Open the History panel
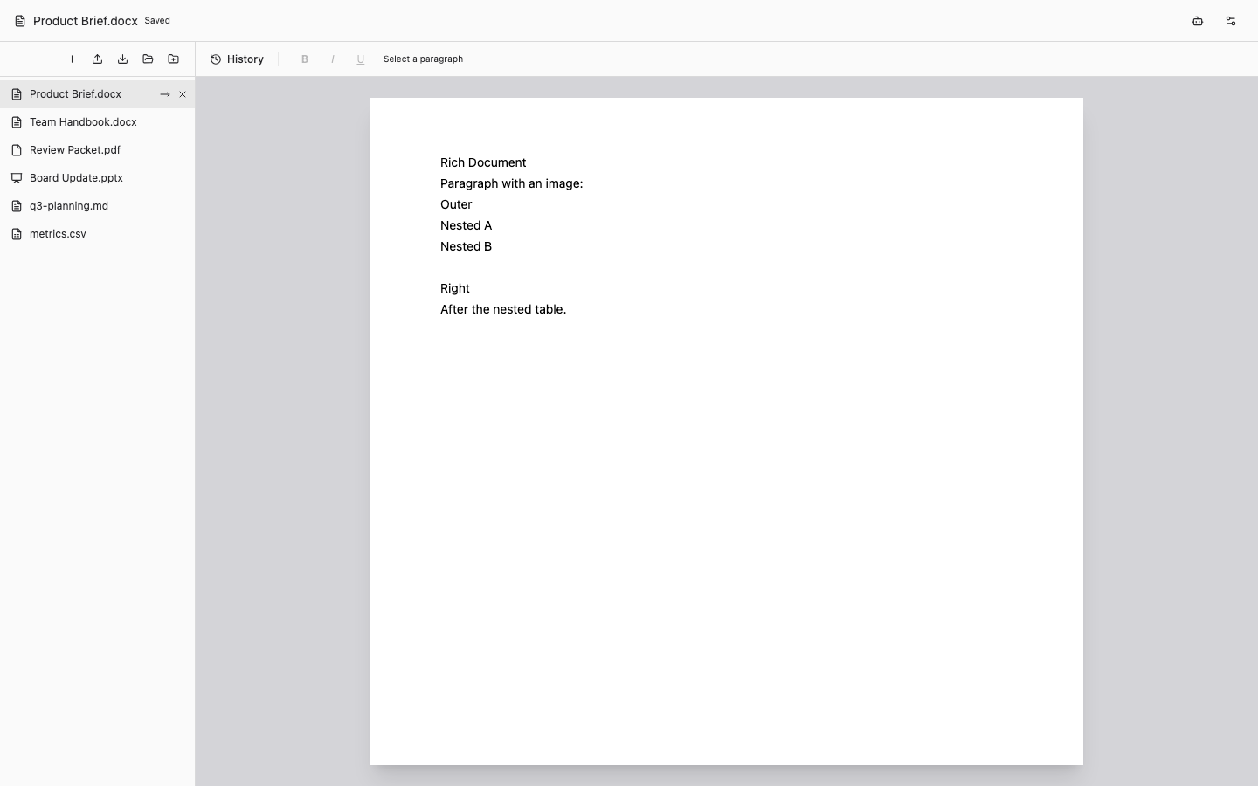 tap(237, 59)
